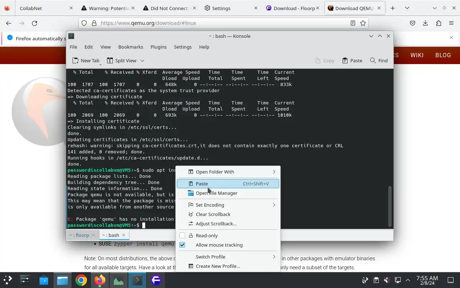
Task: Click the Konsole terminal scrollbar
Action: [390, 206]
